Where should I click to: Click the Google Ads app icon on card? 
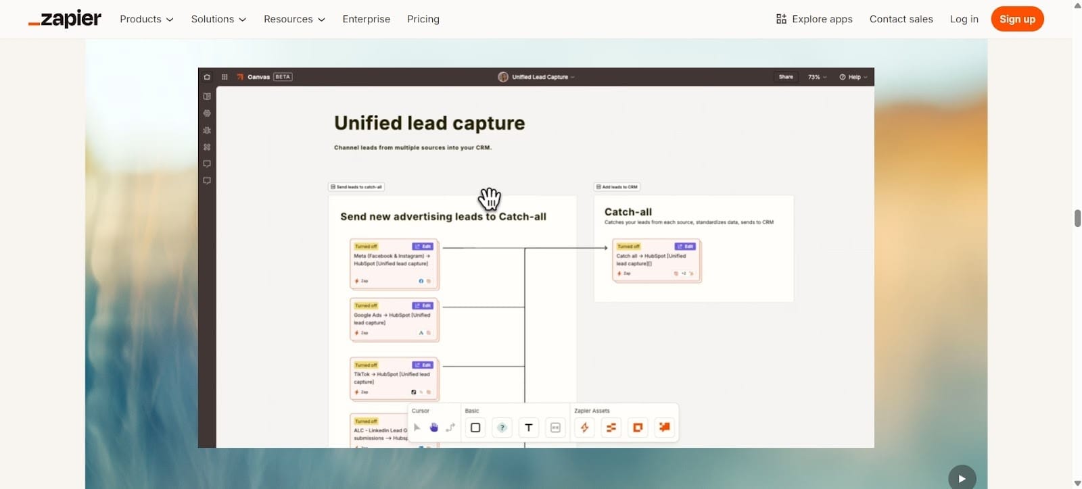421,333
